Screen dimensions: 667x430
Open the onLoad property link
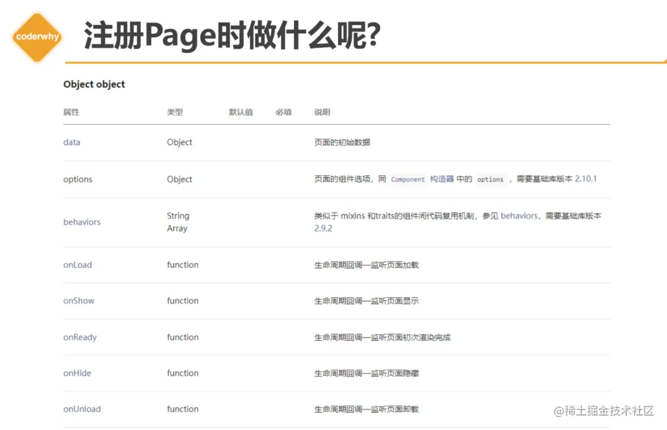tap(78, 265)
